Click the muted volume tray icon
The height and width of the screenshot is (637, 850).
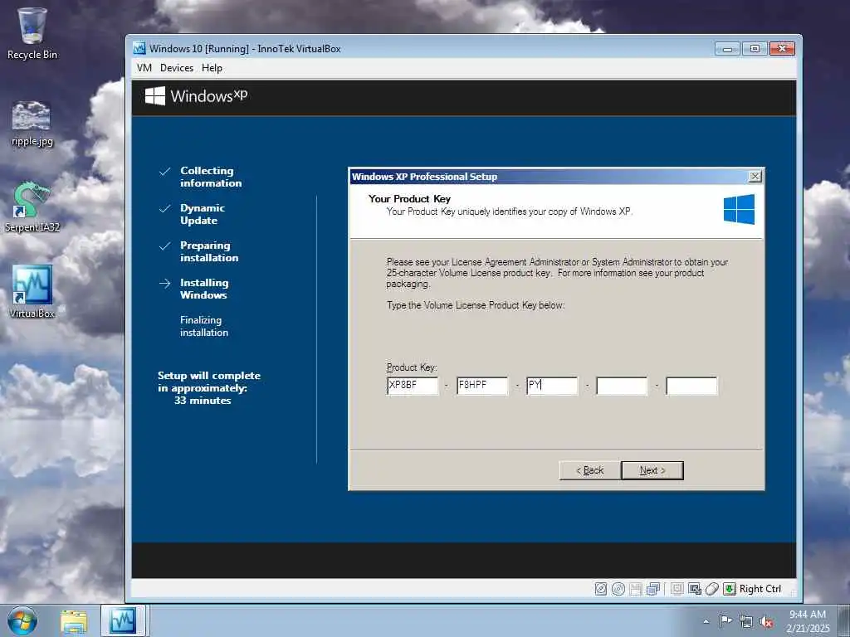766,621
